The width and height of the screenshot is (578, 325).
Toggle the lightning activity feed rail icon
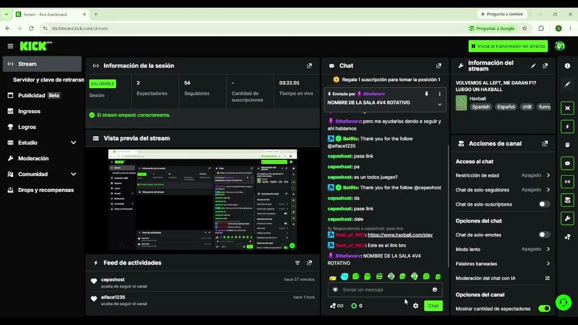click(568, 127)
